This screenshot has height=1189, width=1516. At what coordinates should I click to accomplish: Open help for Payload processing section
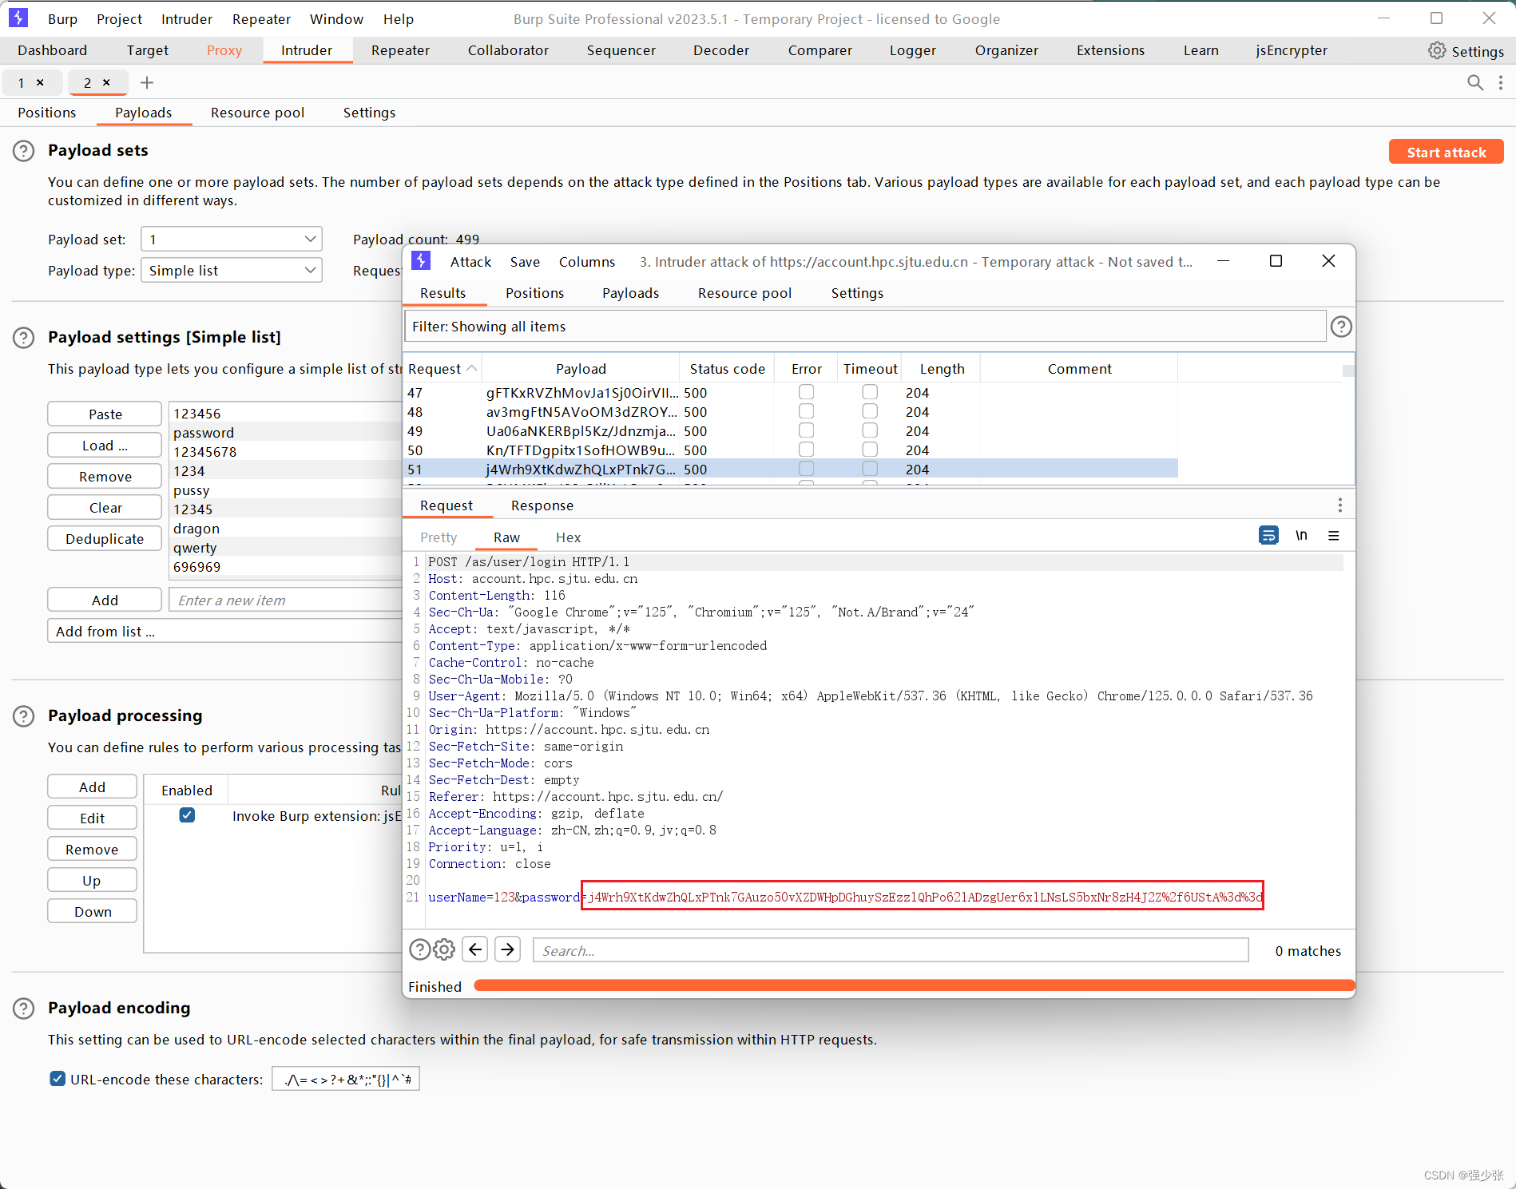[x=24, y=716]
